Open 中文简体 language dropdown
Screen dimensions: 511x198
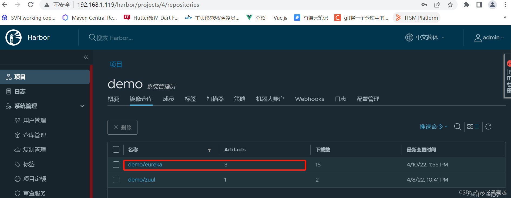coord(425,37)
